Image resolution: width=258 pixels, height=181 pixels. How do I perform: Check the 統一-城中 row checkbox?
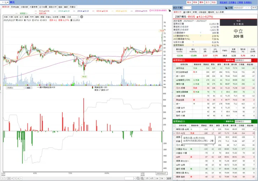(x=174, y=76)
